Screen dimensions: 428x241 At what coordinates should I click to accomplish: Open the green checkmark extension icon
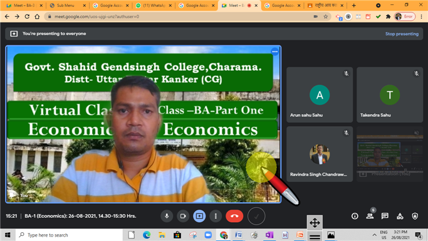click(x=378, y=17)
